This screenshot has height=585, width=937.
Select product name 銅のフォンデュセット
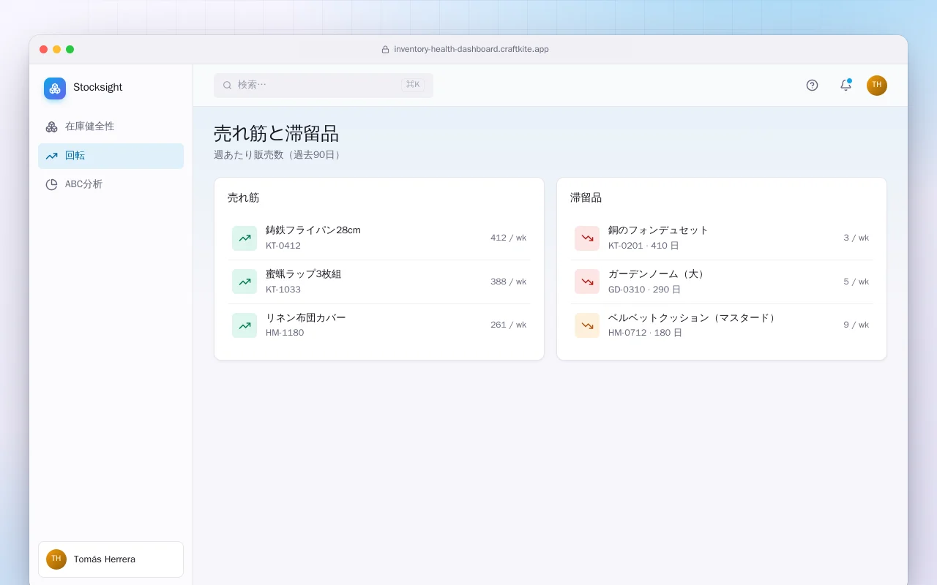[659, 230]
